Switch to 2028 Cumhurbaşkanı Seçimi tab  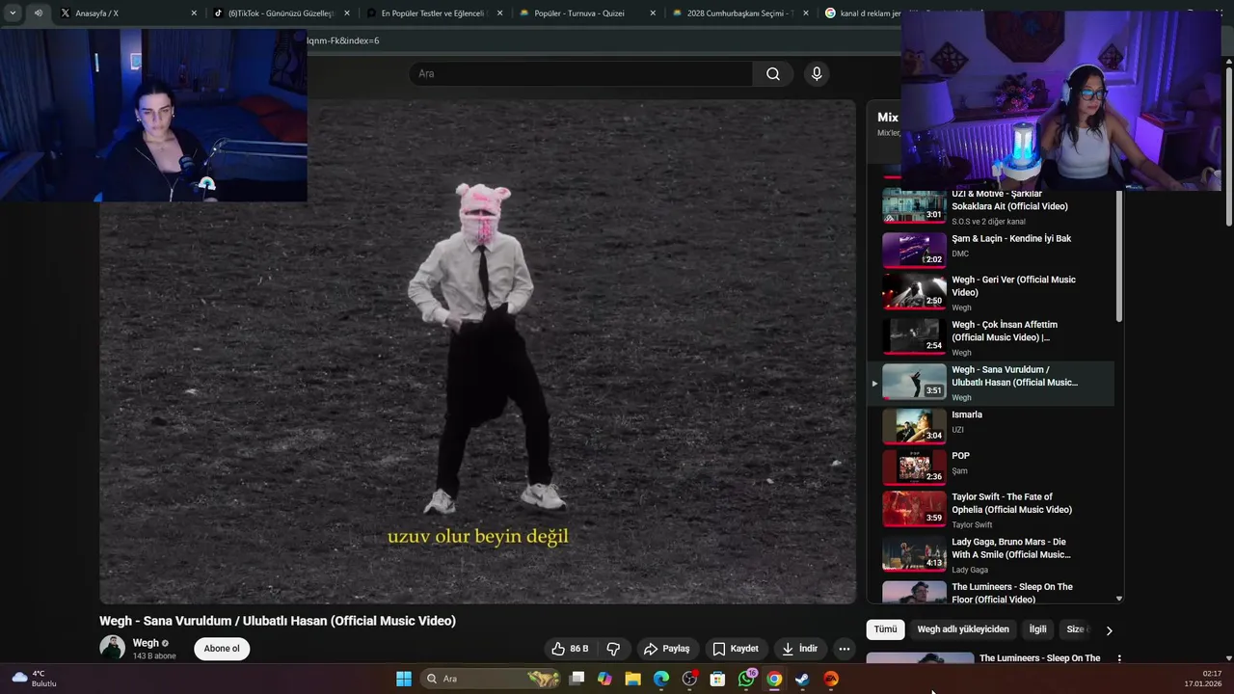[740, 13]
